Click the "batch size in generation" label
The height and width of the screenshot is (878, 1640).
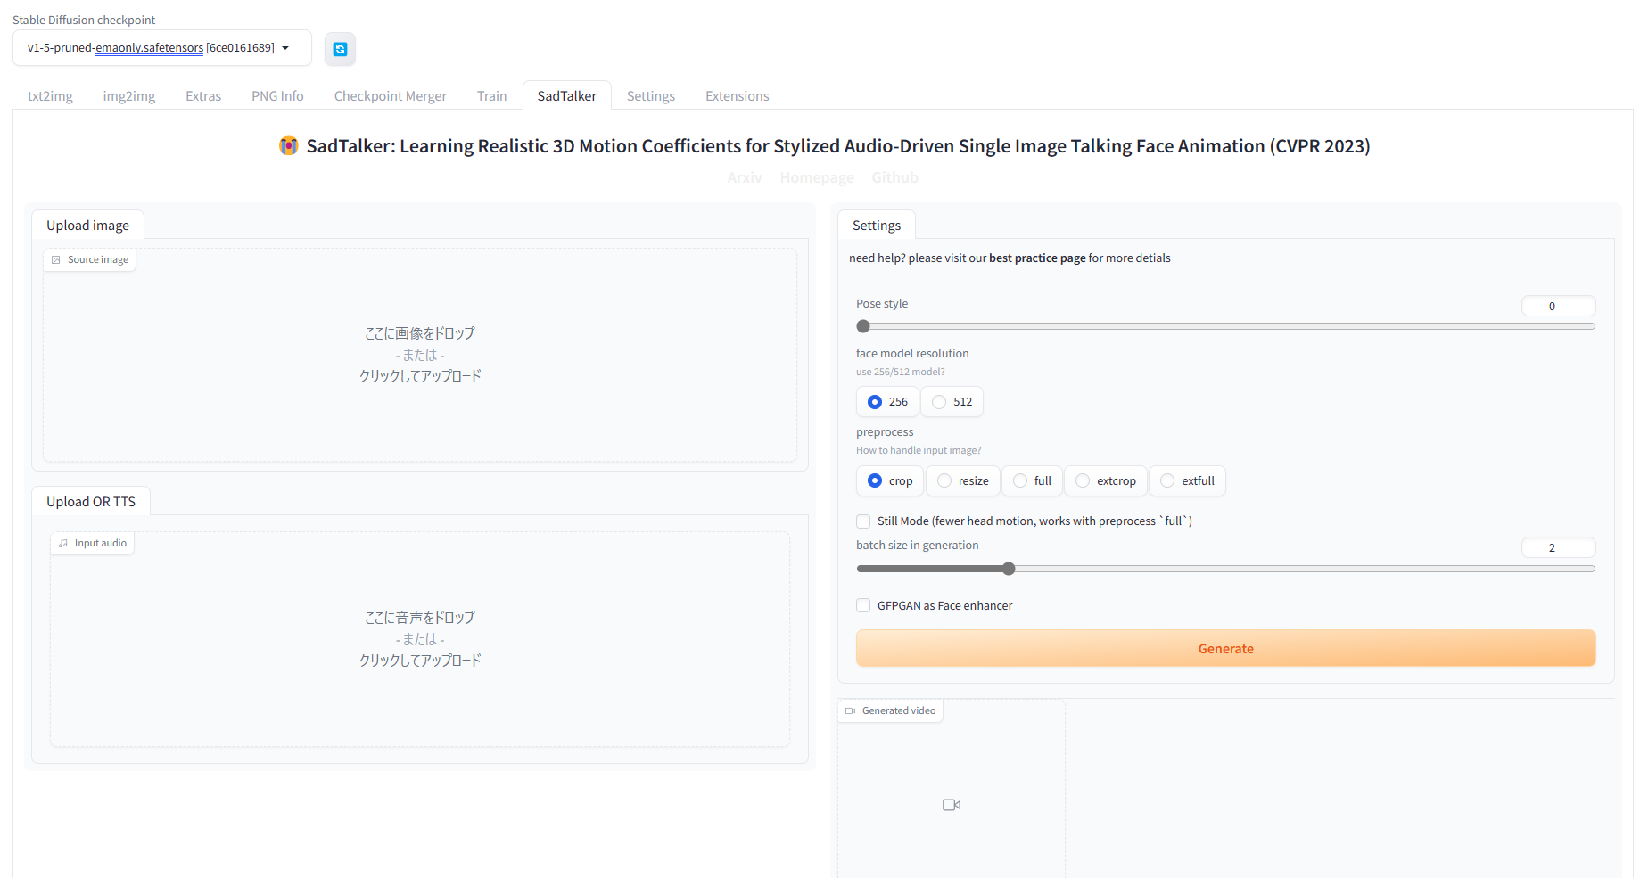(x=918, y=546)
